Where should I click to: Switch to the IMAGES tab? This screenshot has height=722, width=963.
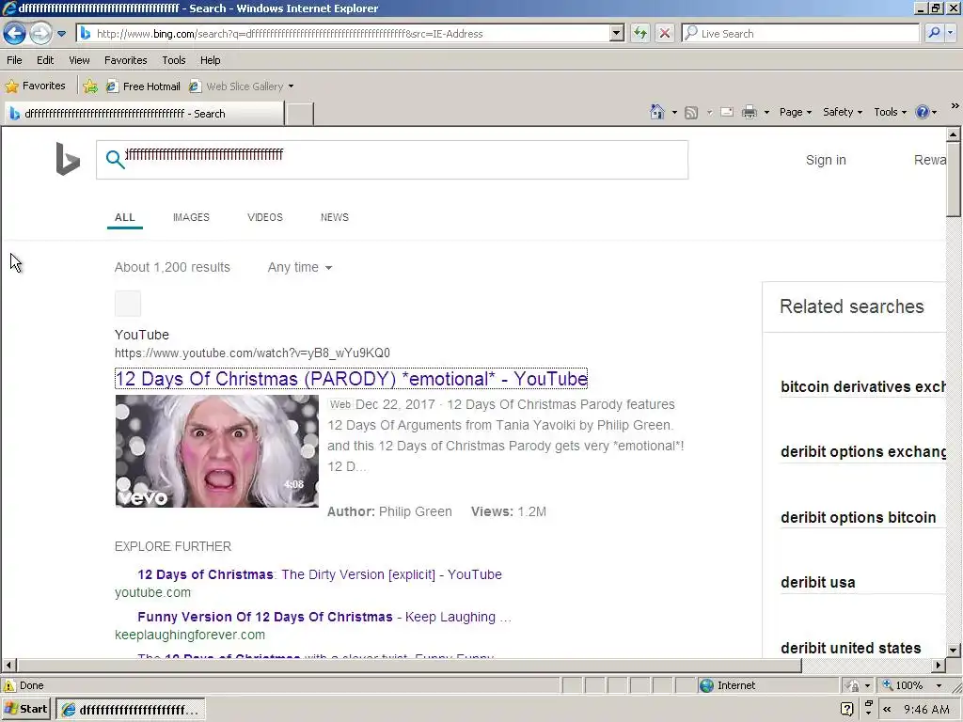191,217
